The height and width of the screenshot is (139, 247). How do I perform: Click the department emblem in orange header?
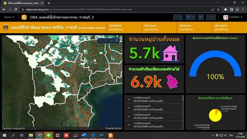click(x=6, y=27)
